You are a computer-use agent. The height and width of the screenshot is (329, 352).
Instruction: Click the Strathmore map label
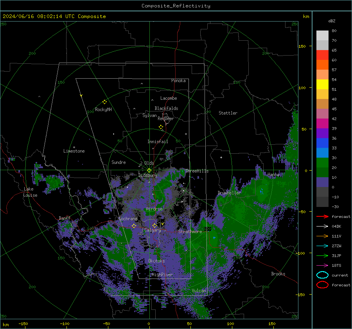tap(190, 232)
